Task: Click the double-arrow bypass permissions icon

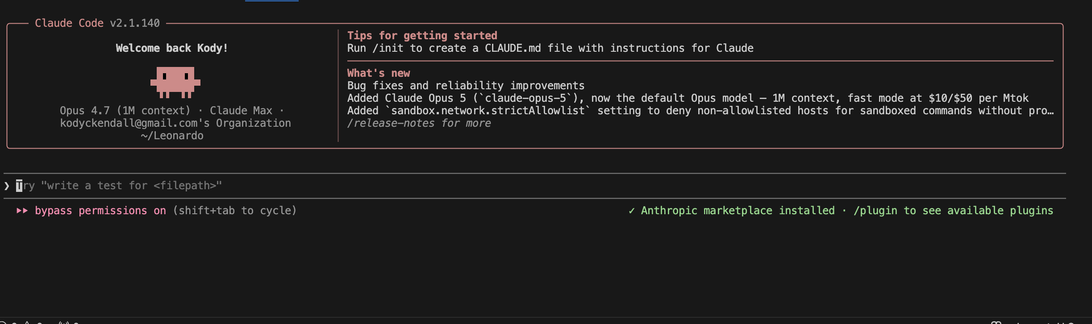Action: pyautogui.click(x=22, y=211)
